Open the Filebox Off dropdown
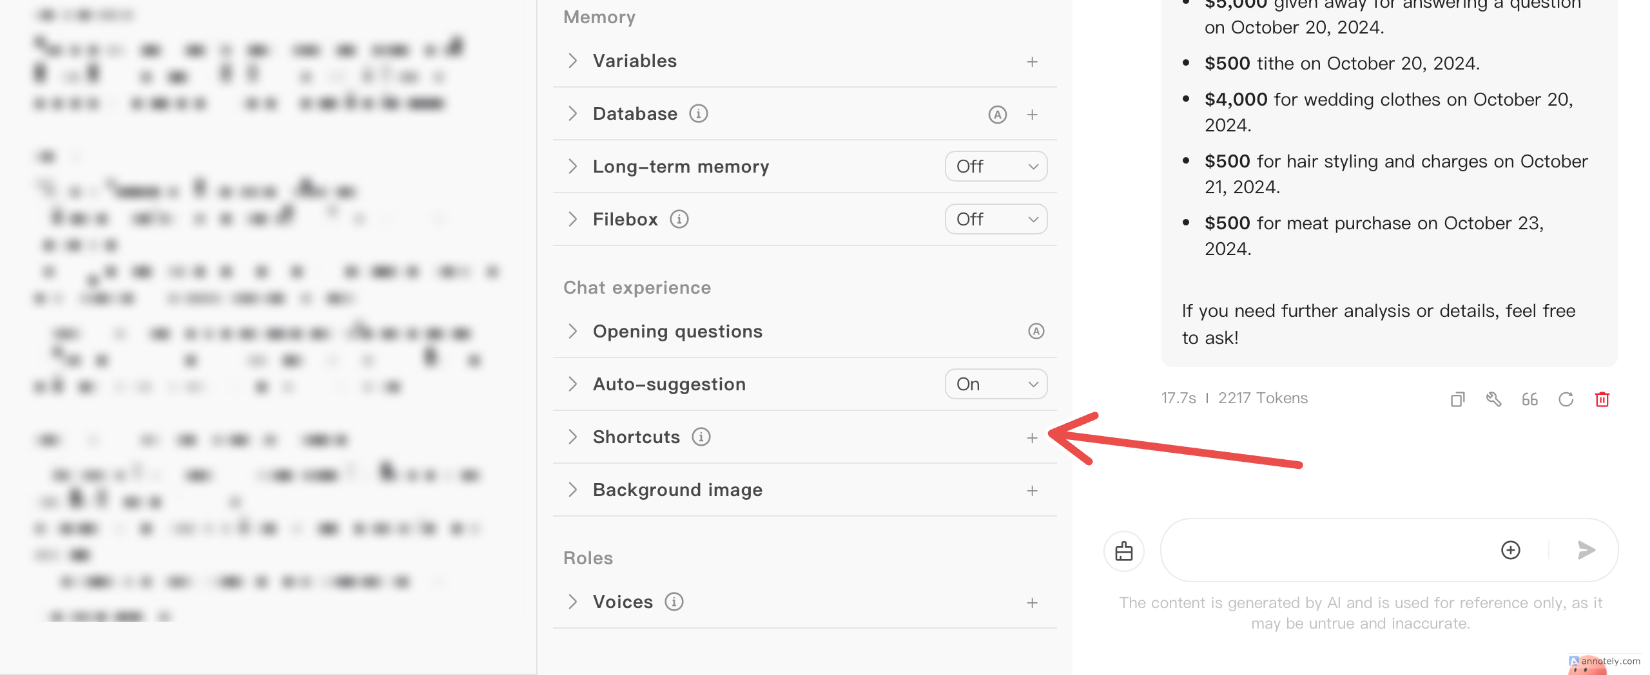 pos(996,219)
